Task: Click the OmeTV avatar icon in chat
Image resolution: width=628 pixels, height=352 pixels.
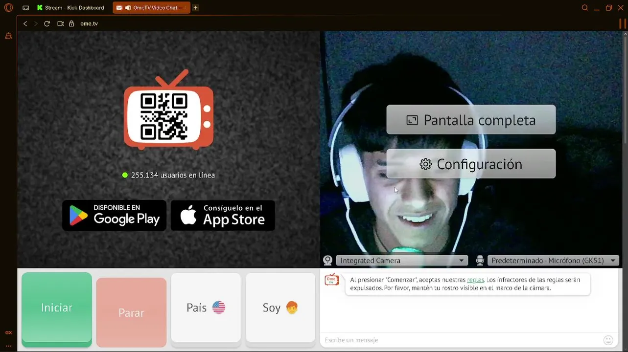Action: [x=332, y=280]
